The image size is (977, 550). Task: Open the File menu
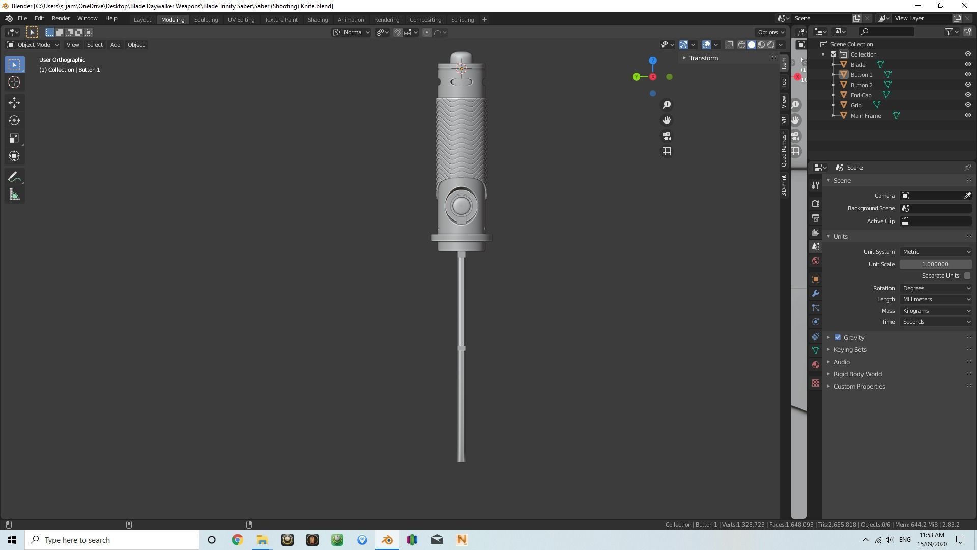[22, 18]
